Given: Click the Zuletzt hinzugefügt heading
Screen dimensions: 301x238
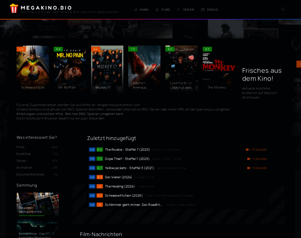Looking at the screenshot, I should (x=112, y=138).
